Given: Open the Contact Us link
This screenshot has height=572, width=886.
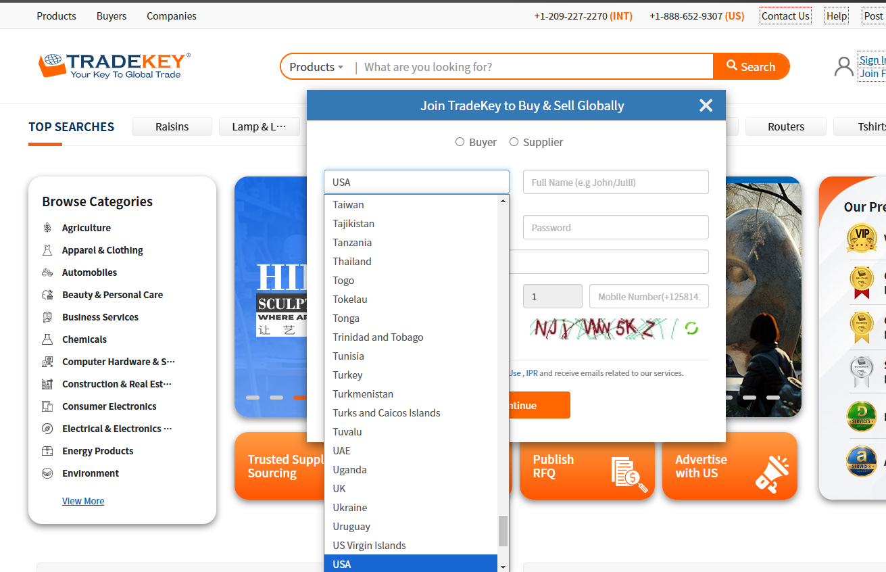Looking at the screenshot, I should 785,16.
